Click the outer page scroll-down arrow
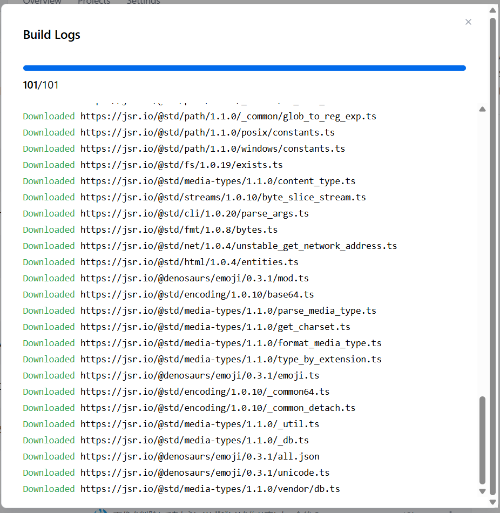This screenshot has height=513, width=500. pos(492,502)
